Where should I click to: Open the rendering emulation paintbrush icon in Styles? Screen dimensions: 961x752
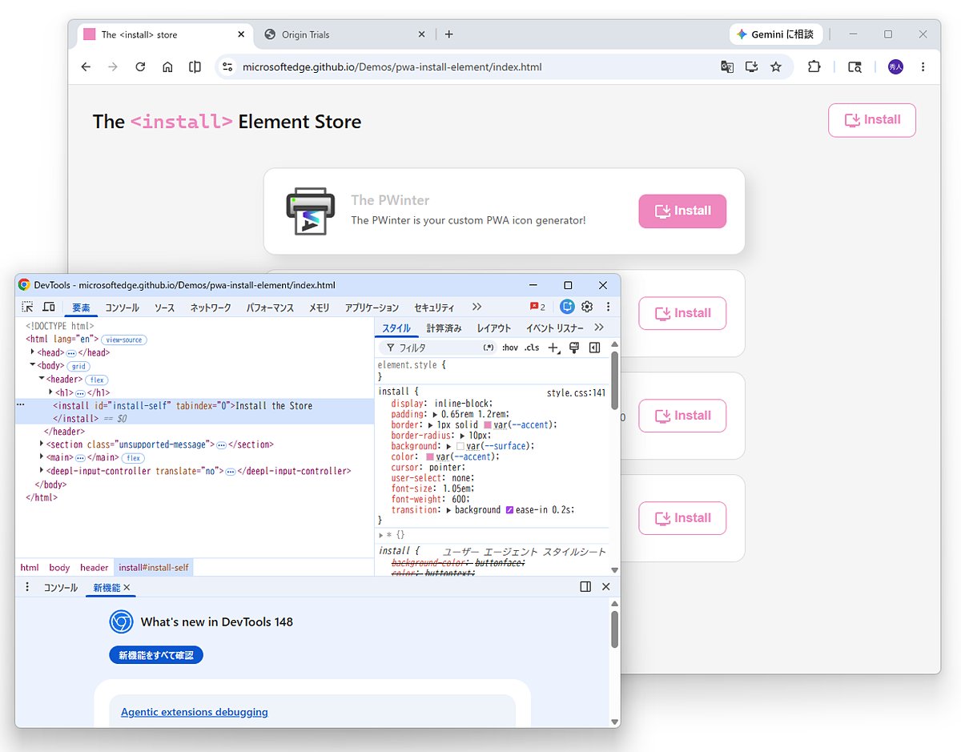(573, 348)
